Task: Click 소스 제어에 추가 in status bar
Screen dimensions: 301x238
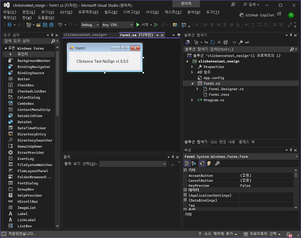Action: (218, 234)
